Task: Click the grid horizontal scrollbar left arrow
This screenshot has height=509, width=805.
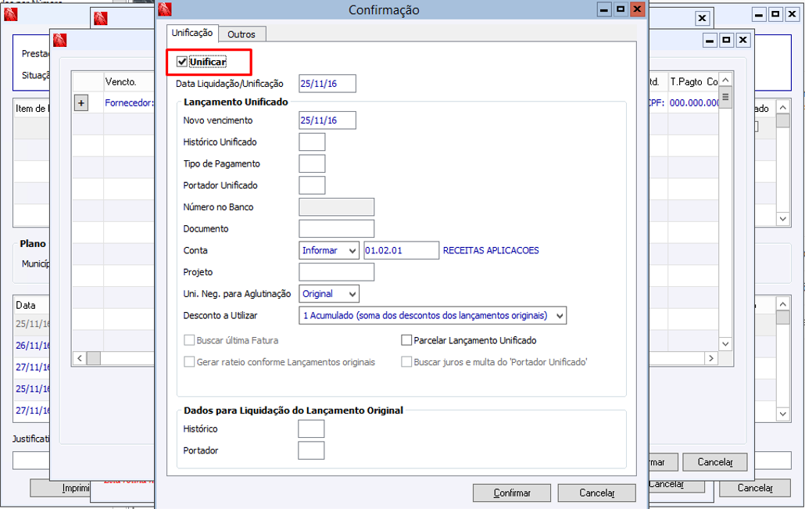Action: [80, 358]
